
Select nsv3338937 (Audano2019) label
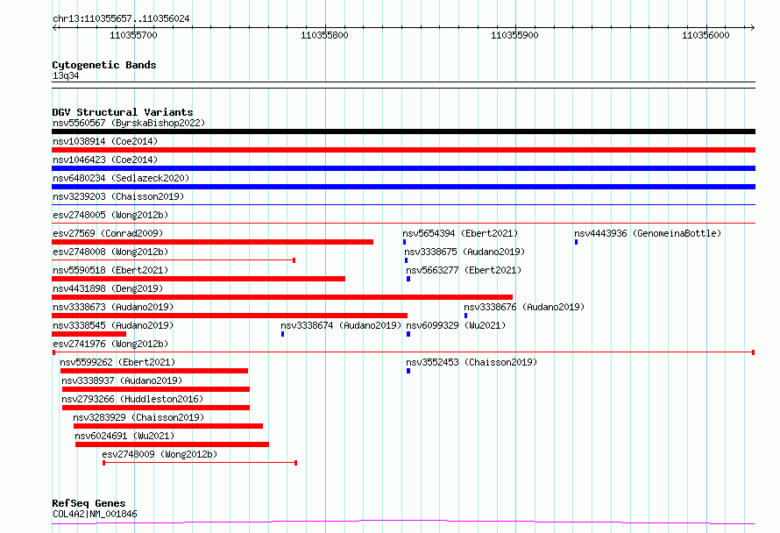pos(123,380)
